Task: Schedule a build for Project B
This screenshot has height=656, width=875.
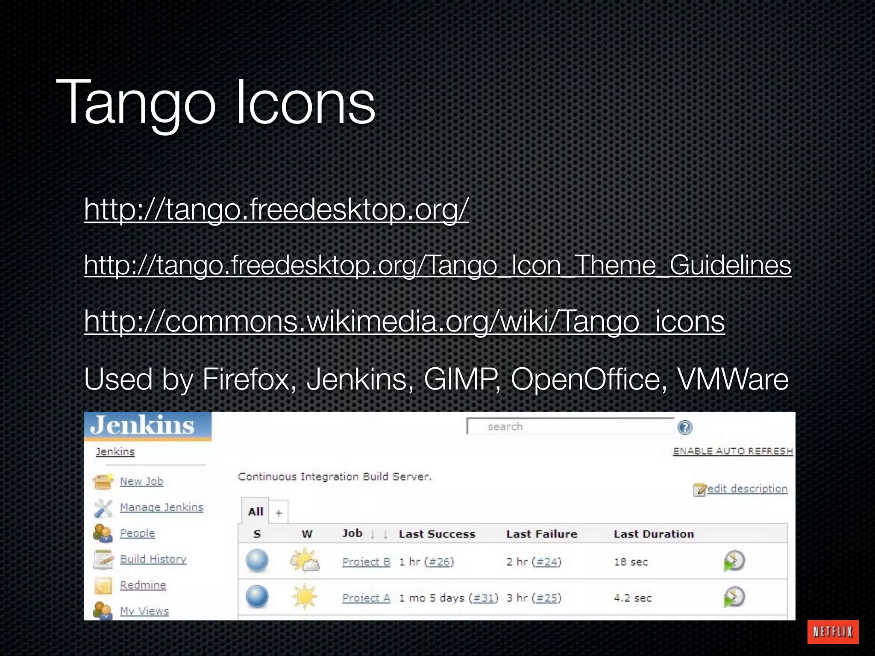Action: point(734,561)
